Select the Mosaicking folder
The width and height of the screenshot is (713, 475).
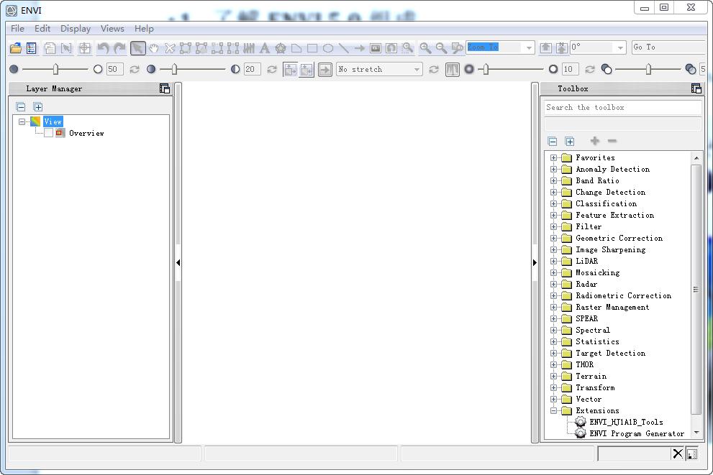[597, 273]
